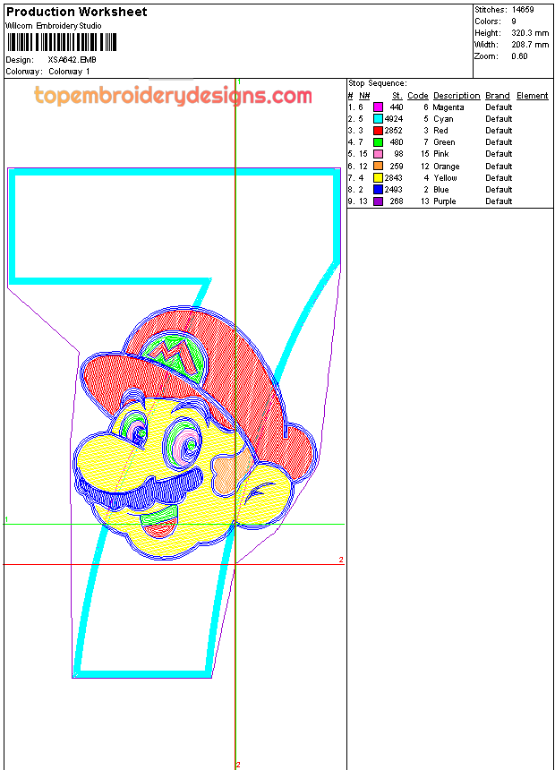Click stitch count '98' in Pink row

(x=398, y=154)
